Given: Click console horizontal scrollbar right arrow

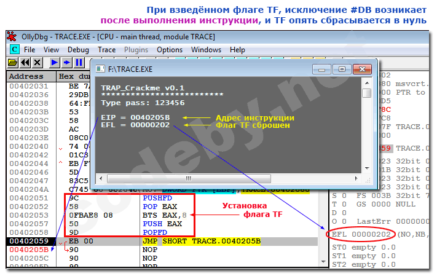Looking at the screenshot, I should (x=356, y=178).
